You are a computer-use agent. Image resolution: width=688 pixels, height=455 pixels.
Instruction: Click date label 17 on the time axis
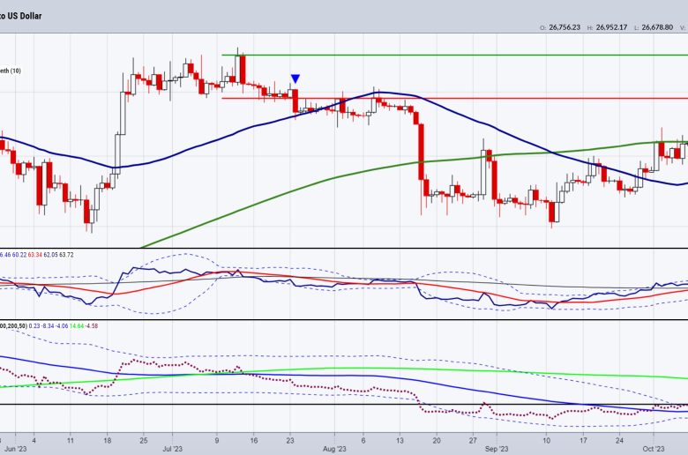[583, 441]
